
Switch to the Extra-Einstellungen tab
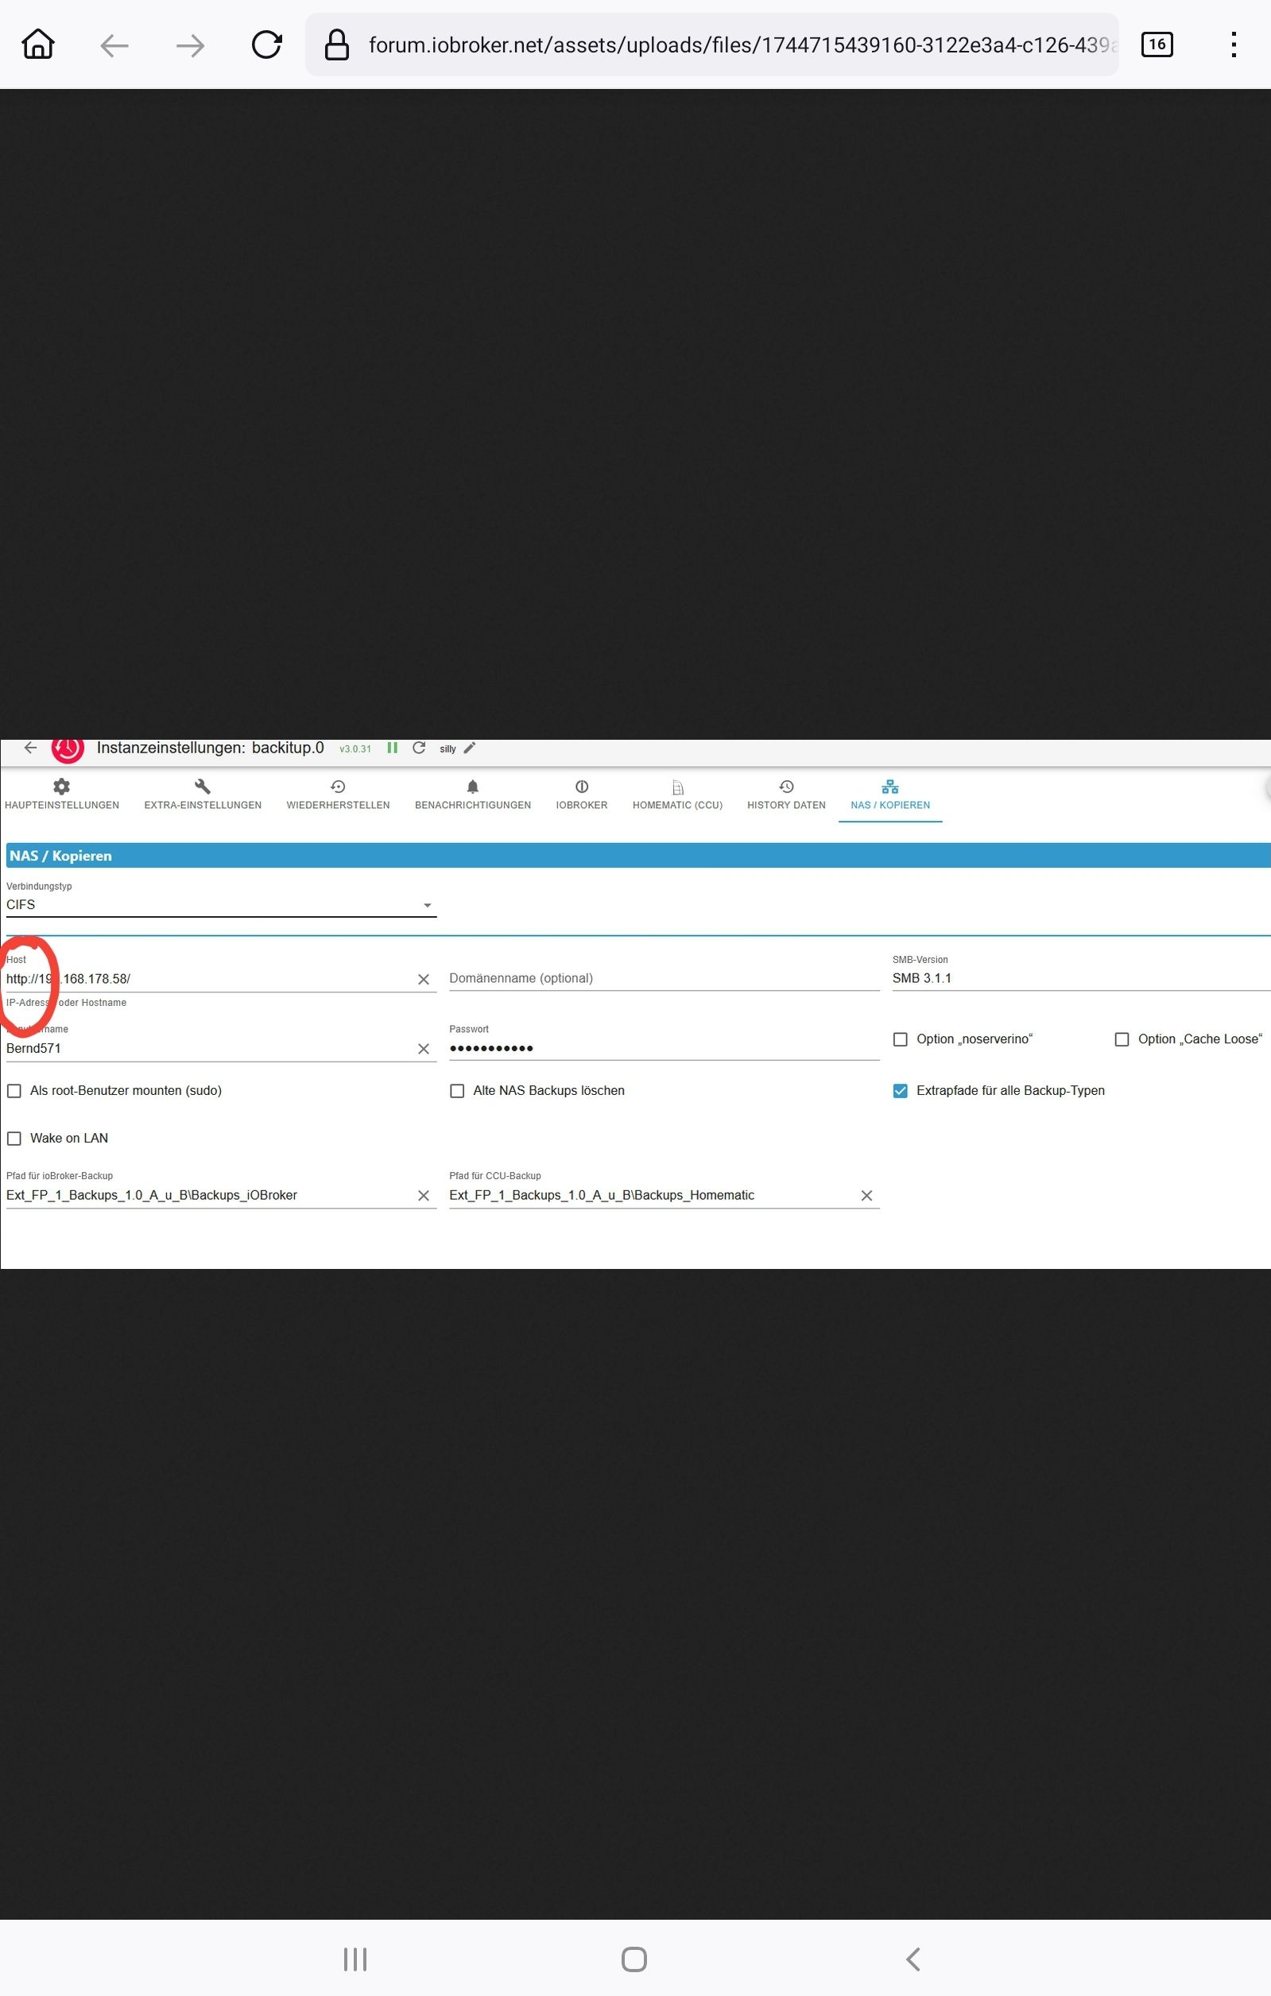(x=203, y=794)
